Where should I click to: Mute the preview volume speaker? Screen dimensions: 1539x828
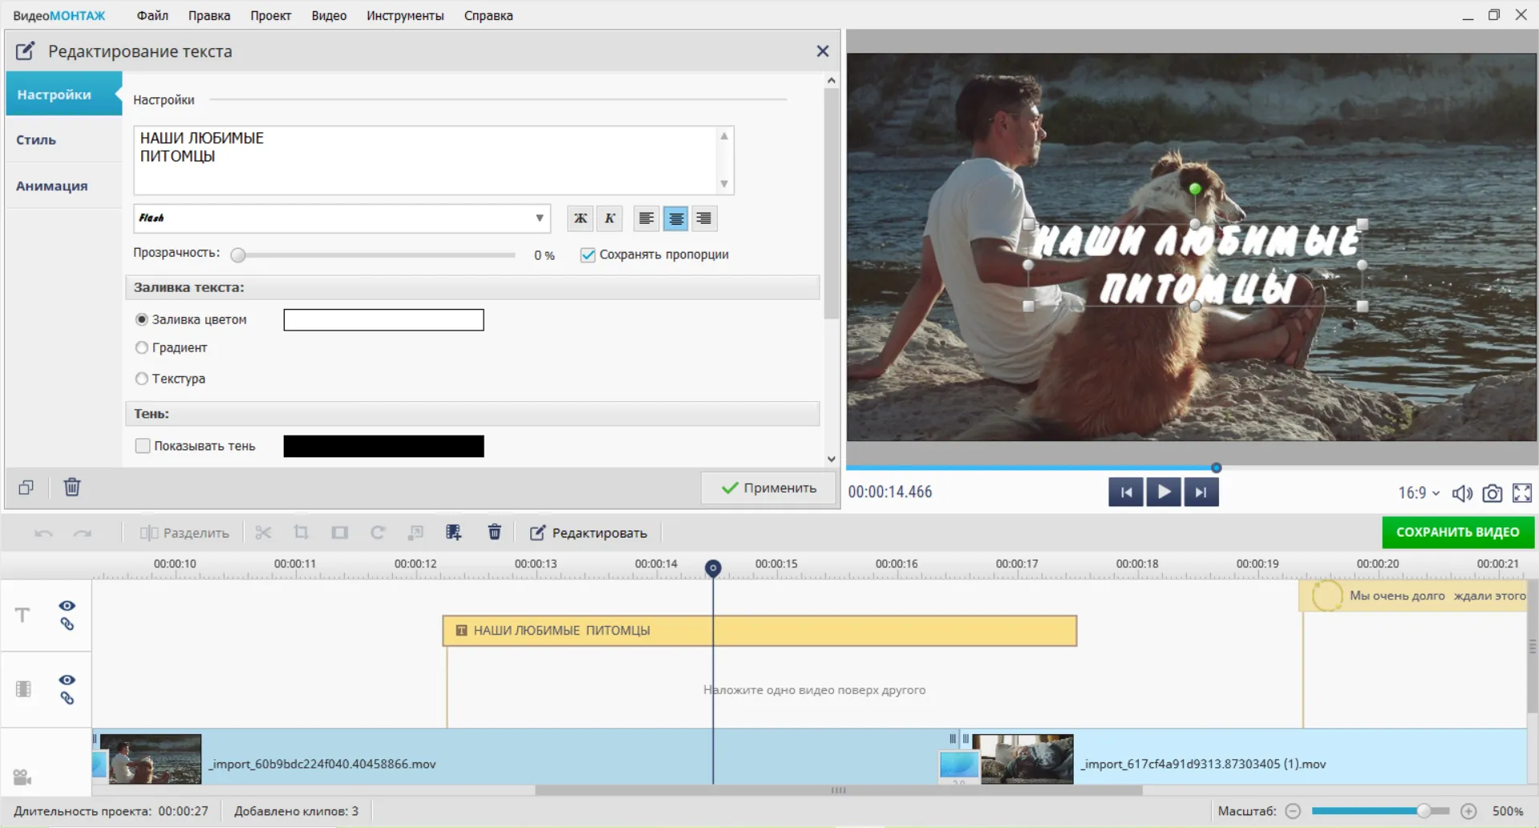(x=1462, y=493)
